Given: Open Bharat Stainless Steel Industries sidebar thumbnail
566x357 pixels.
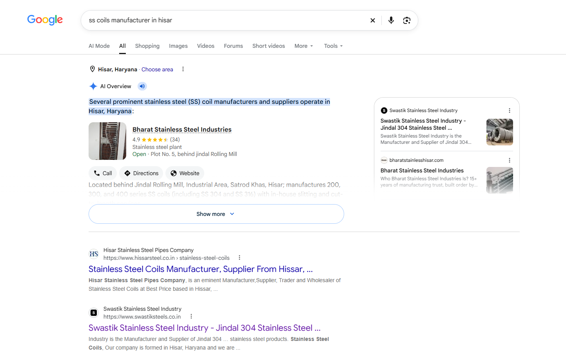Looking at the screenshot, I should pos(500,180).
